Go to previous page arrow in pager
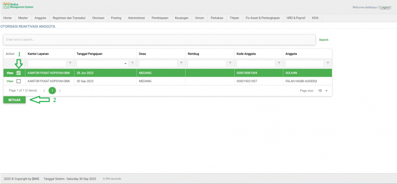This screenshot has height=184, width=397. [44, 91]
